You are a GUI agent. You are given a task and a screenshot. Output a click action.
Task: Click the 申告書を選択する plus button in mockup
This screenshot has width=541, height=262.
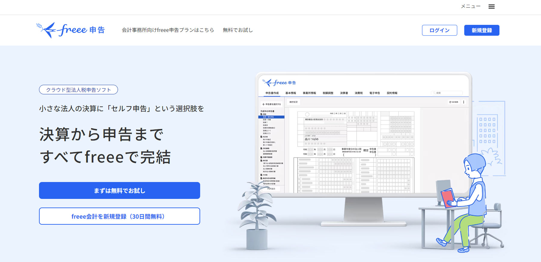tap(271, 104)
